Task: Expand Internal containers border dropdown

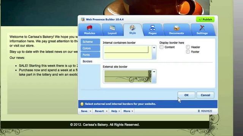Action: click(154, 52)
